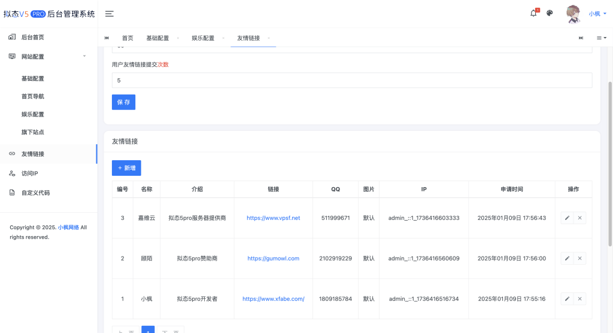Click the 保存 button
Viewport: 613px width, 333px height.
[123, 102]
